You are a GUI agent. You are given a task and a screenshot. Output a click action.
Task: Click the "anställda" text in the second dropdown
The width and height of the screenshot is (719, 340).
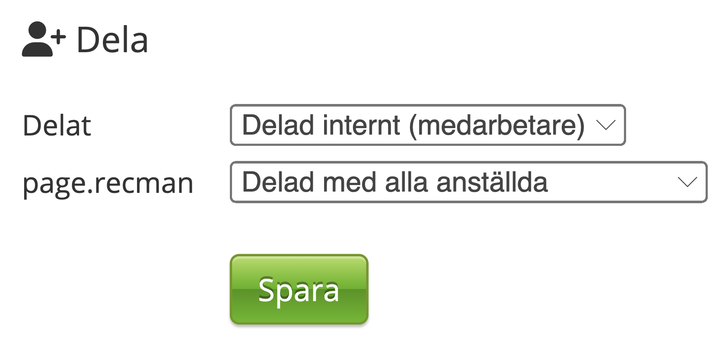492,182
